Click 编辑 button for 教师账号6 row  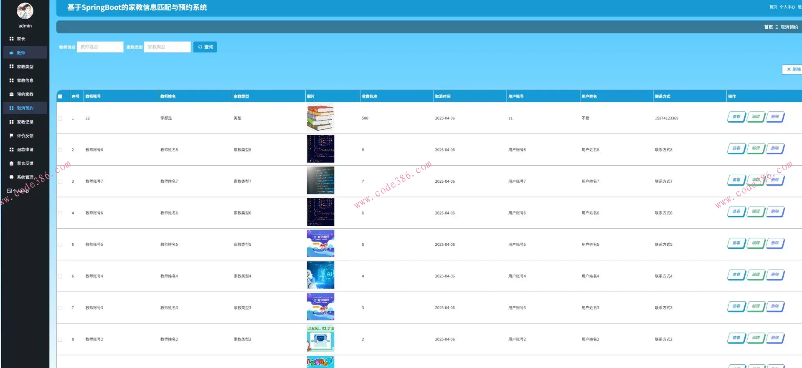tap(756, 212)
